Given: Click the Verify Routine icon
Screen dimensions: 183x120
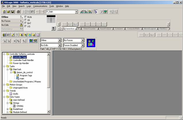Looking at the screenshot, I should (101, 12).
